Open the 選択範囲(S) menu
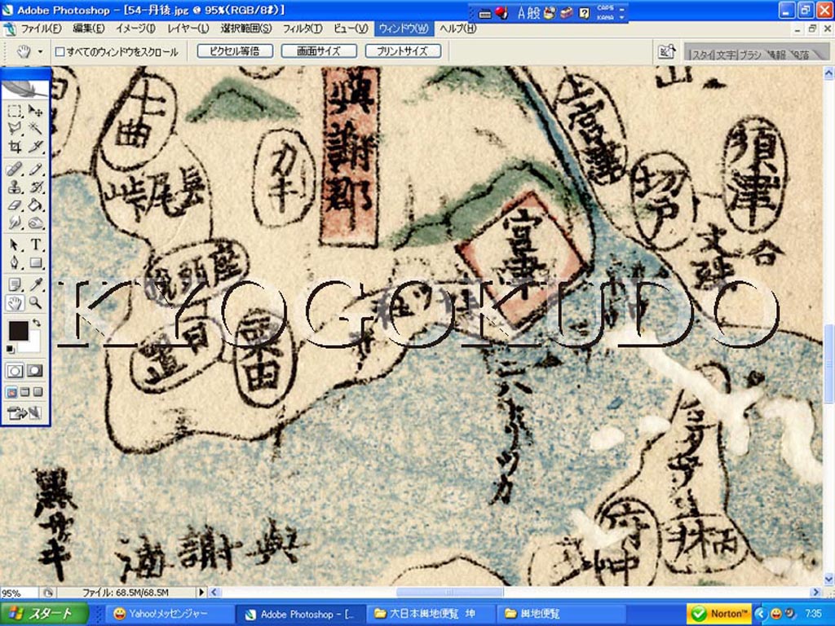 click(245, 29)
